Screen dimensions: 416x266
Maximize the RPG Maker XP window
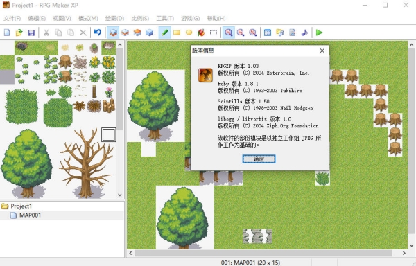[385, 5]
